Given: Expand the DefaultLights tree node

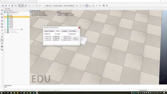Looking at the screenshot, I should pyautogui.click(x=5, y=31).
